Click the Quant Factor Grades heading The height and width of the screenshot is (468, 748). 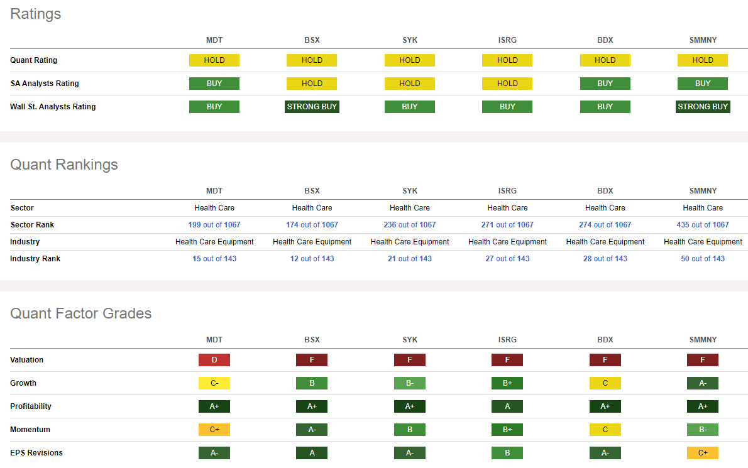pyautogui.click(x=80, y=313)
